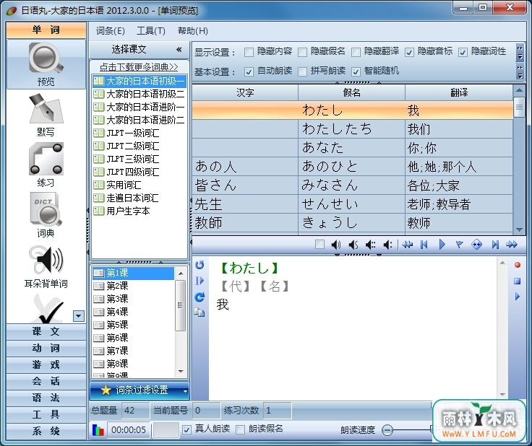Click the diamond arrows icon in toolbar

pos(476,245)
